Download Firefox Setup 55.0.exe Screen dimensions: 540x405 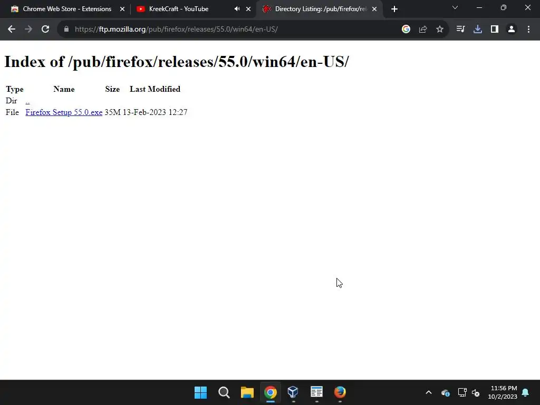point(64,112)
